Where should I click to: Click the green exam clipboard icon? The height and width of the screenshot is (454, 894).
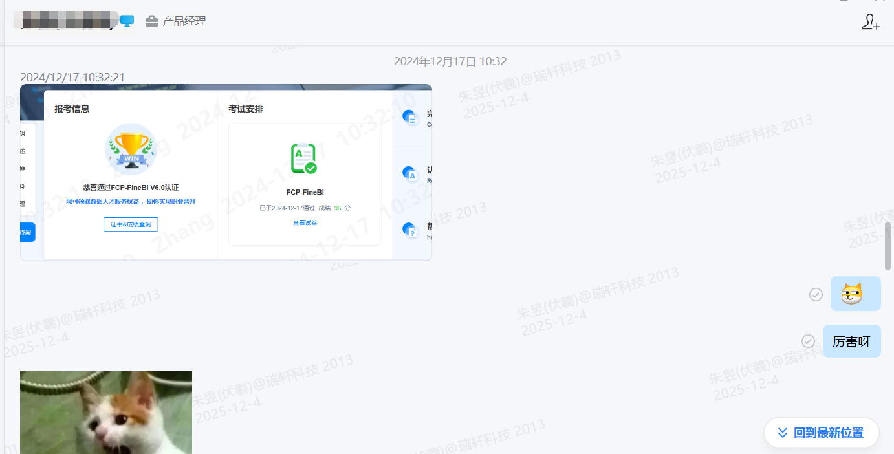(303, 158)
